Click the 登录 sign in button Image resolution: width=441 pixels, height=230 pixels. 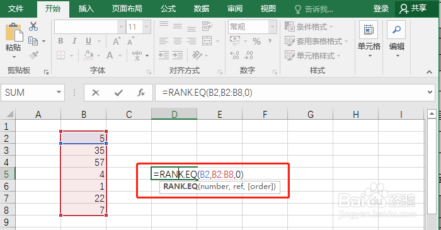click(x=381, y=9)
